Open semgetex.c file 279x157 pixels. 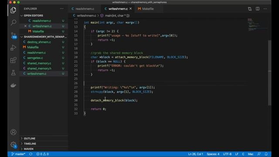[35, 58]
